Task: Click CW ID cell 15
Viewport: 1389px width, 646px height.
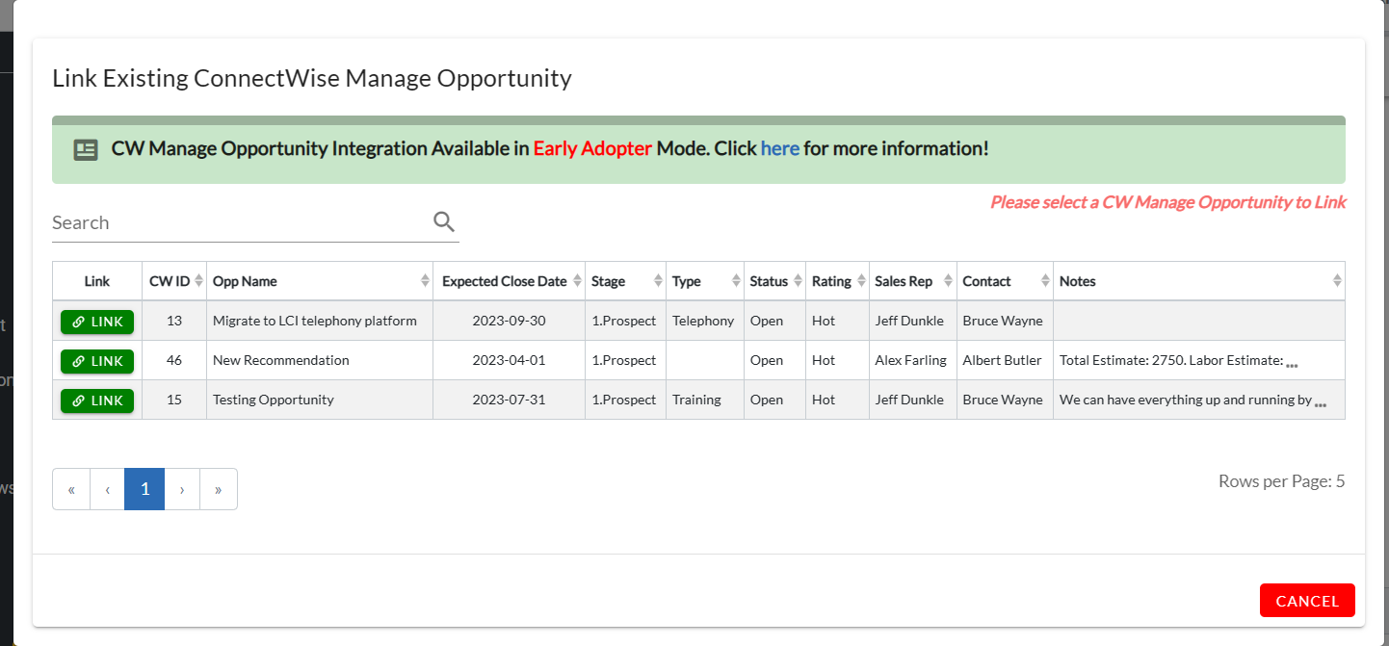Action: 174,400
